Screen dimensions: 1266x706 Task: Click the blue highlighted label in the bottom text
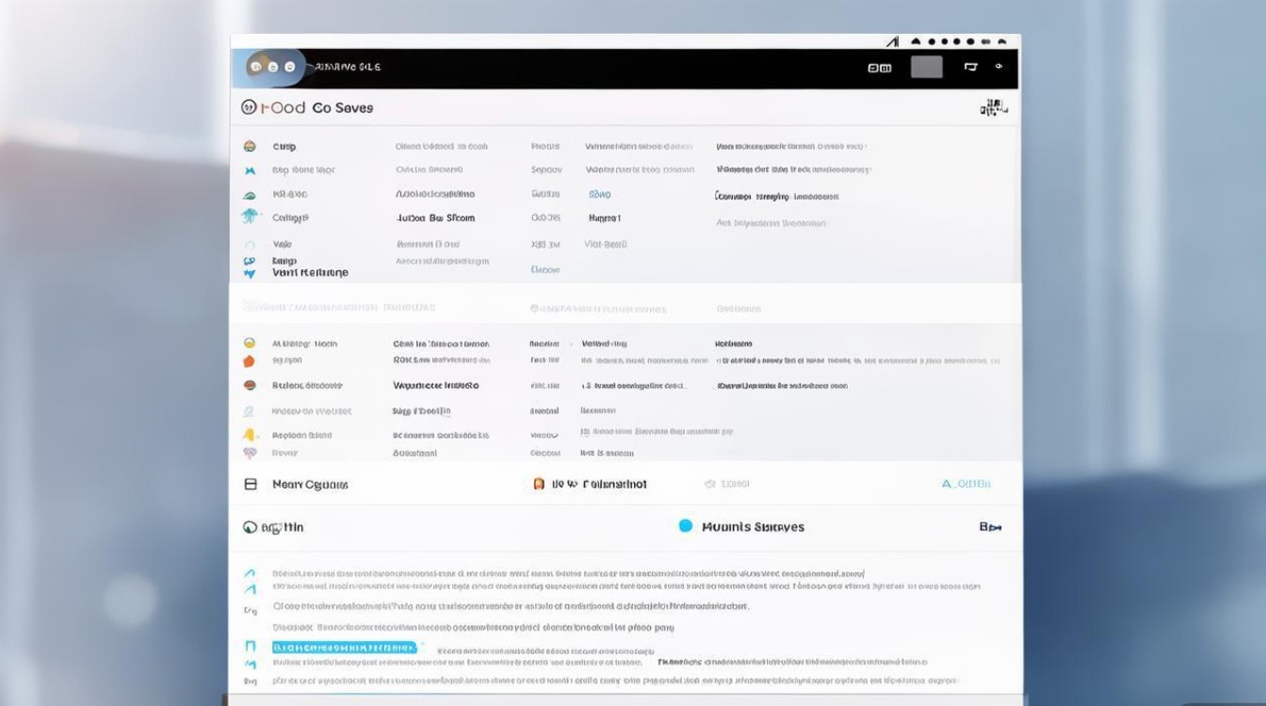[344, 648]
